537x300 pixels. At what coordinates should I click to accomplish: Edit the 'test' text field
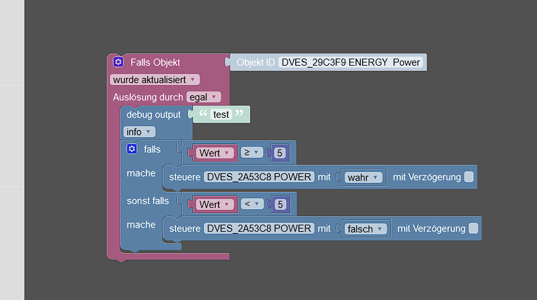[x=221, y=115]
